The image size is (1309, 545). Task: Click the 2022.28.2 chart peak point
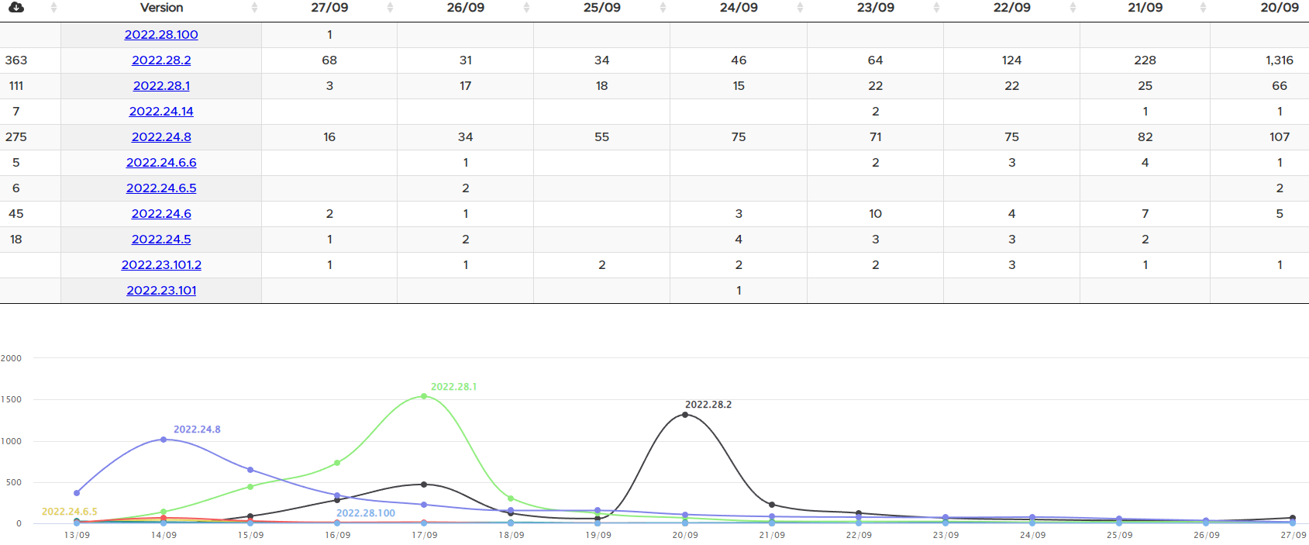(x=685, y=415)
